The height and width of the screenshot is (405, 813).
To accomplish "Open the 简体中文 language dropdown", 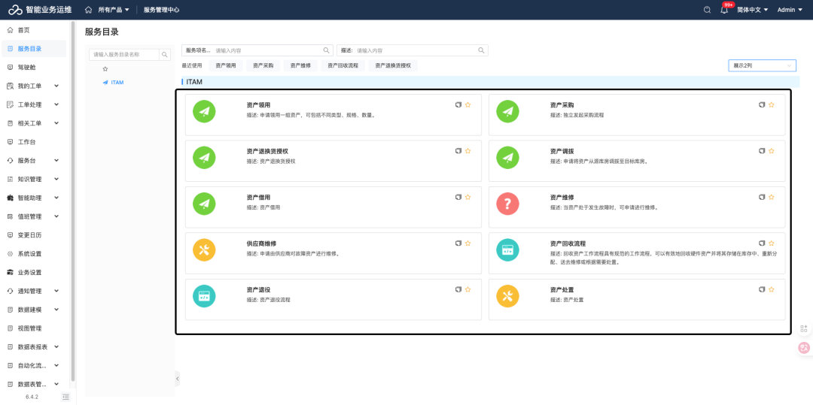I will (752, 10).
